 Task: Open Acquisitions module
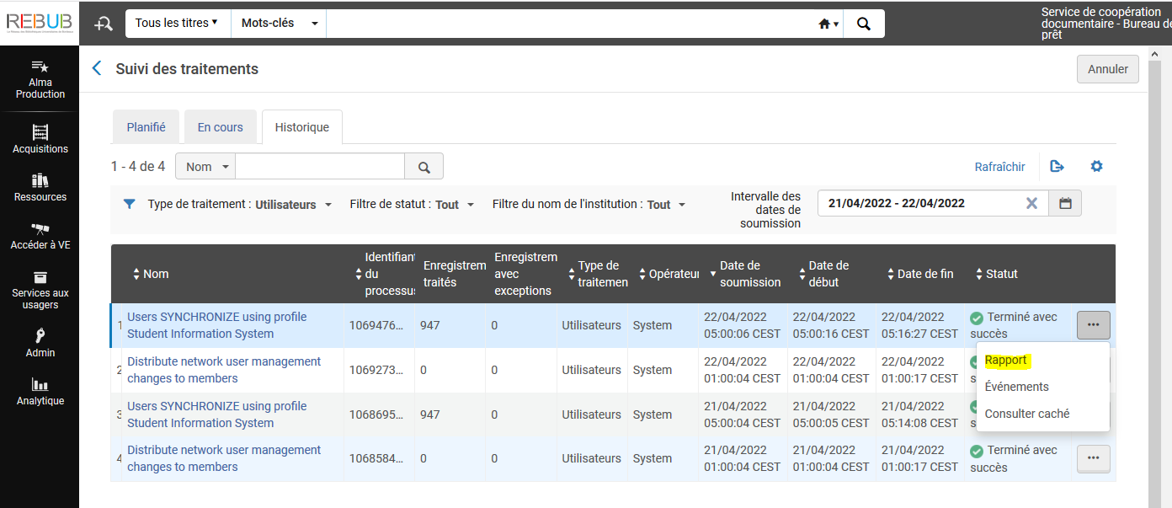click(x=40, y=139)
